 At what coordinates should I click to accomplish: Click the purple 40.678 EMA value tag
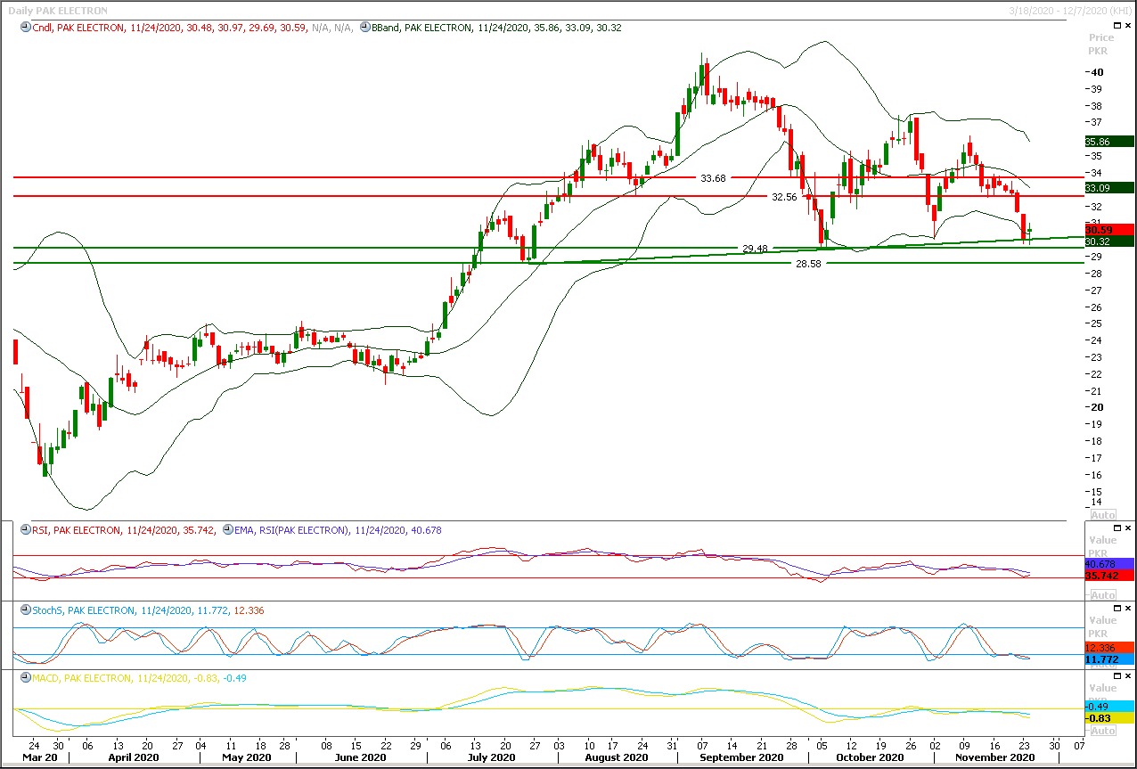(x=1108, y=564)
